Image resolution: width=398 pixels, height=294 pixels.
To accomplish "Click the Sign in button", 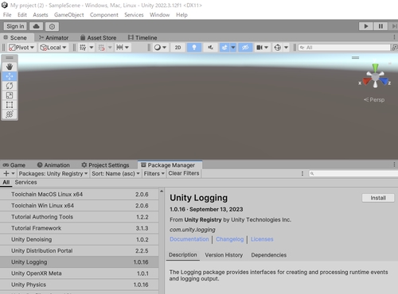I will [15, 26].
